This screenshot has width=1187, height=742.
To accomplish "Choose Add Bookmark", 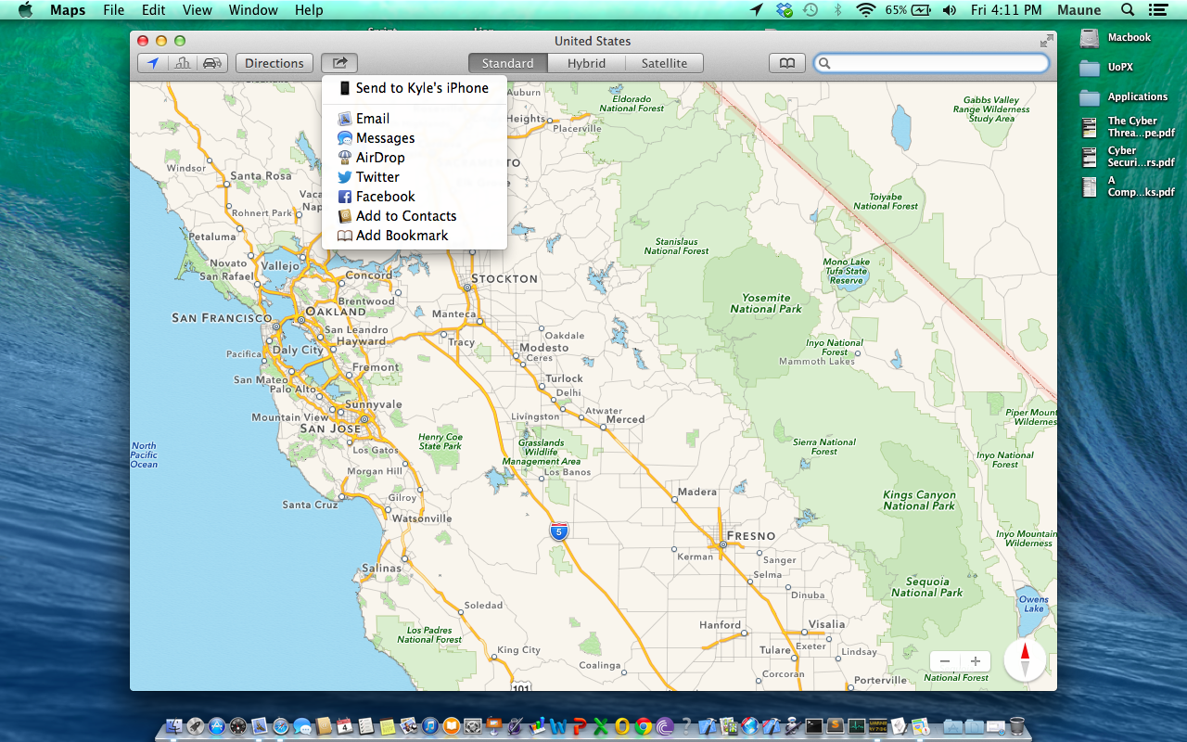I will (x=415, y=236).
